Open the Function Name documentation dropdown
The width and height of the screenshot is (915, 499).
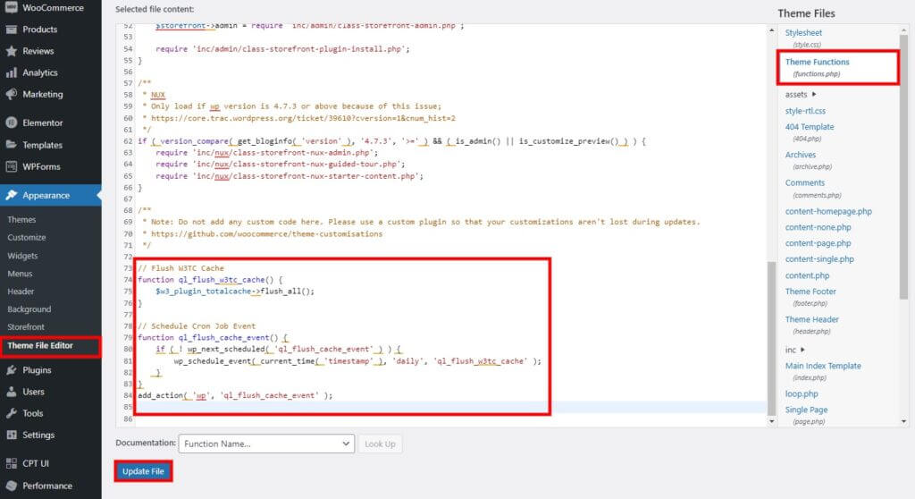point(266,444)
